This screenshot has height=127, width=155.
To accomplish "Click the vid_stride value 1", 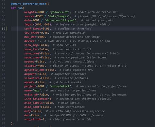I will tap(43, 119).
